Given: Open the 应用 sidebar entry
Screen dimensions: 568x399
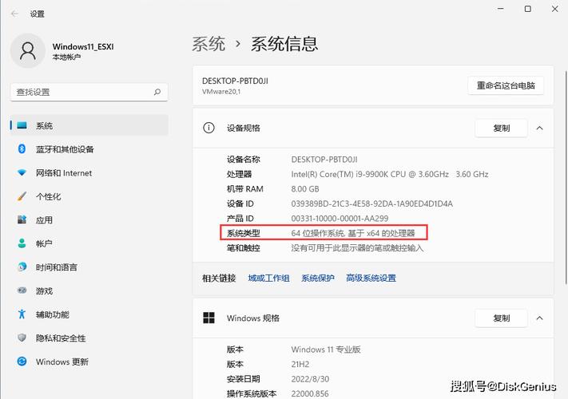Looking at the screenshot, I should pos(89,220).
